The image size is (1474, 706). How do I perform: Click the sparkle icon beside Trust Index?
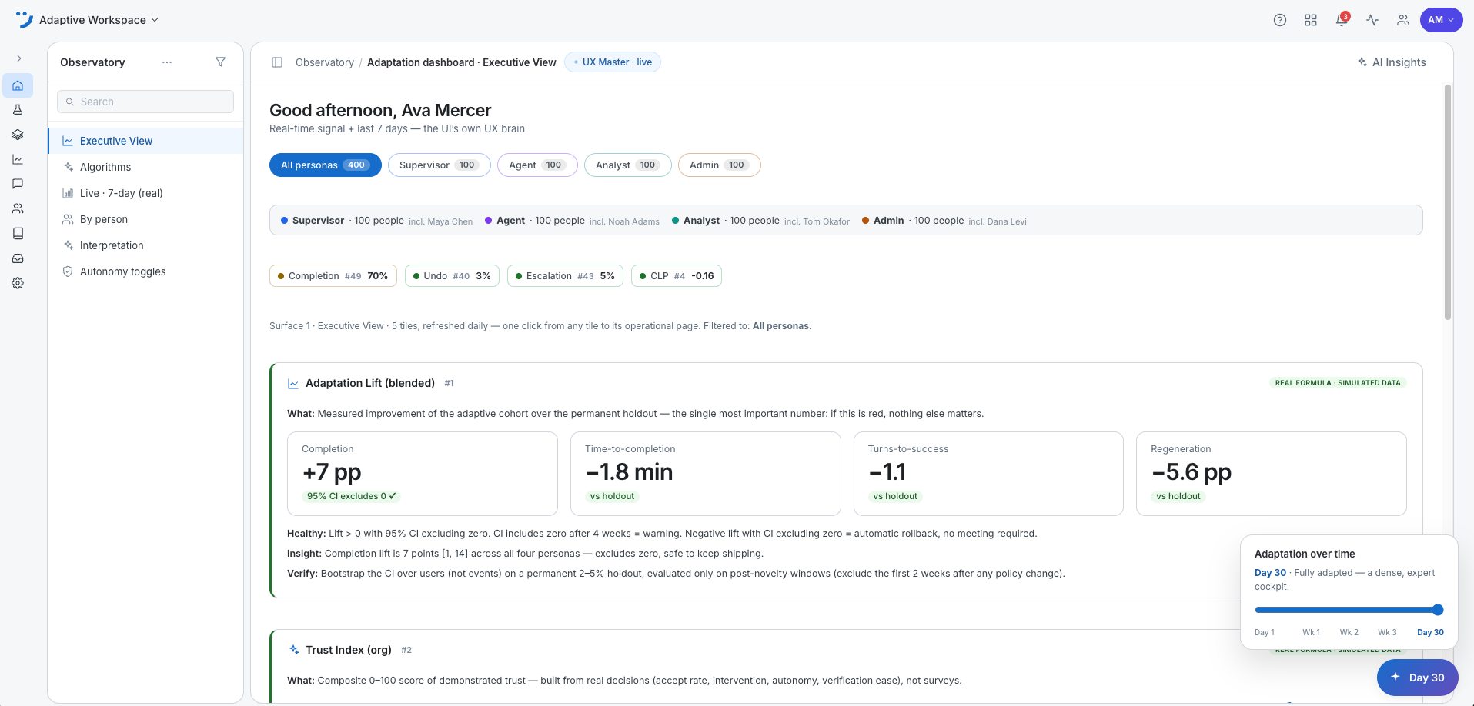pos(293,650)
